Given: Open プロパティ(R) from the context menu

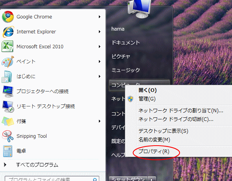Looking at the screenshot, I should point(154,152).
